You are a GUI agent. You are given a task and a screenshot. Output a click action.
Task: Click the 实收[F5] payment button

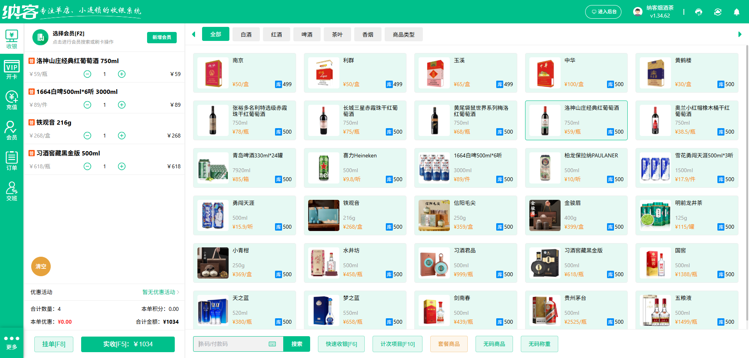coord(128,344)
